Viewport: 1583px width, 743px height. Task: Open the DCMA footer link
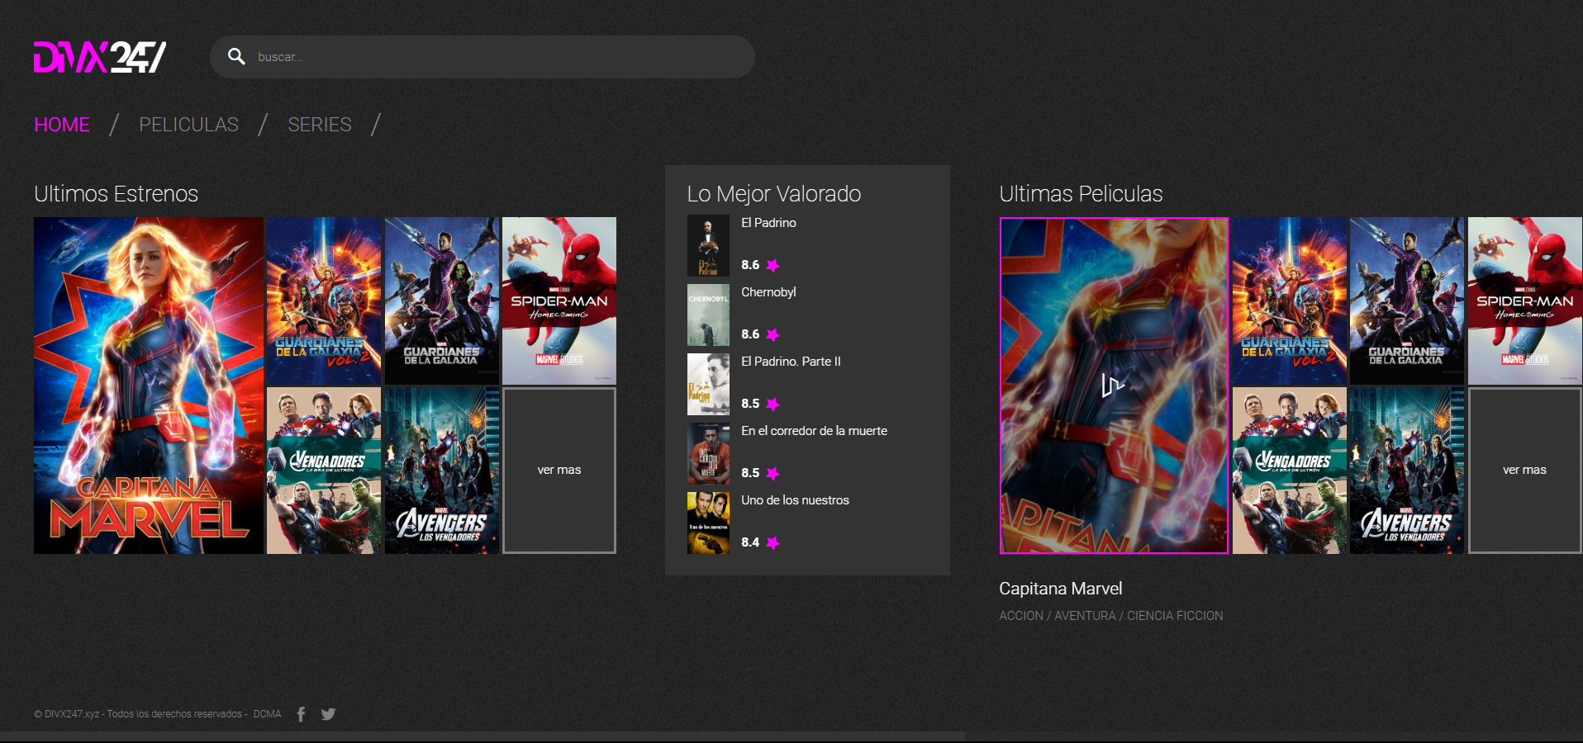pos(267,714)
